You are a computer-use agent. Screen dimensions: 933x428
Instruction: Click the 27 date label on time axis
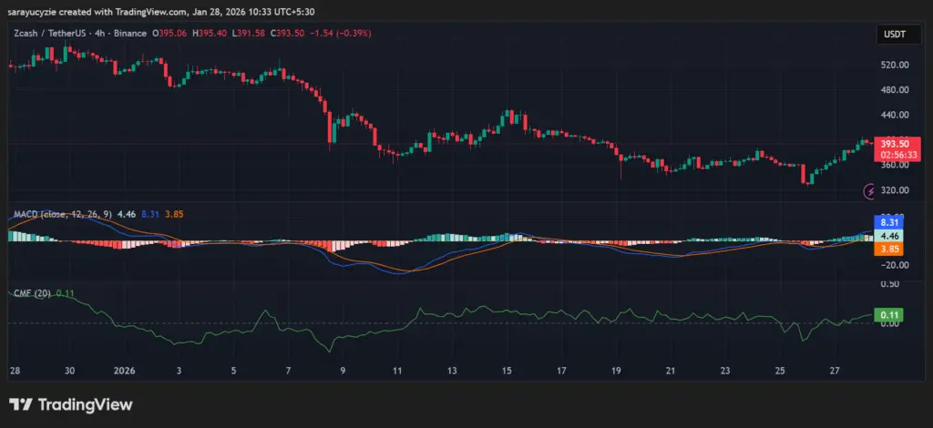pos(835,371)
